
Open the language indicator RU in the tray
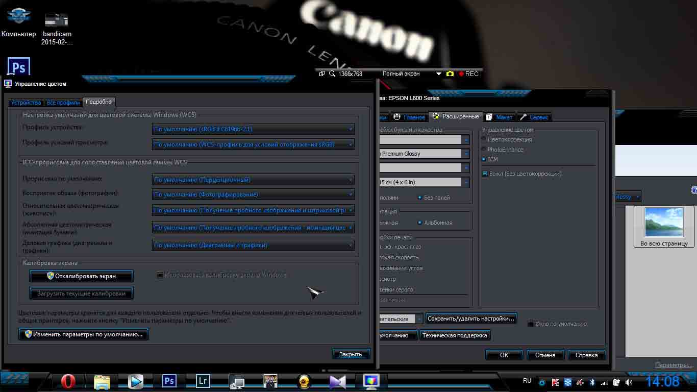click(527, 381)
